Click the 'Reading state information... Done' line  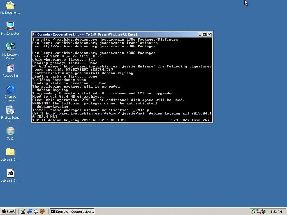pos(69,83)
